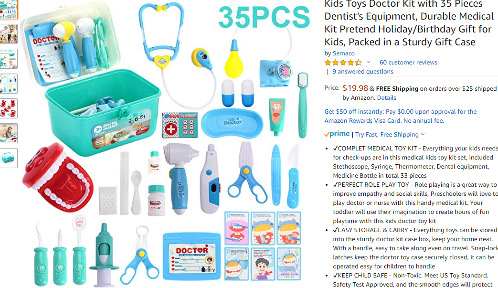498x288 pixels.
Task: Open the 9 answered questions link
Action: pos(363,72)
